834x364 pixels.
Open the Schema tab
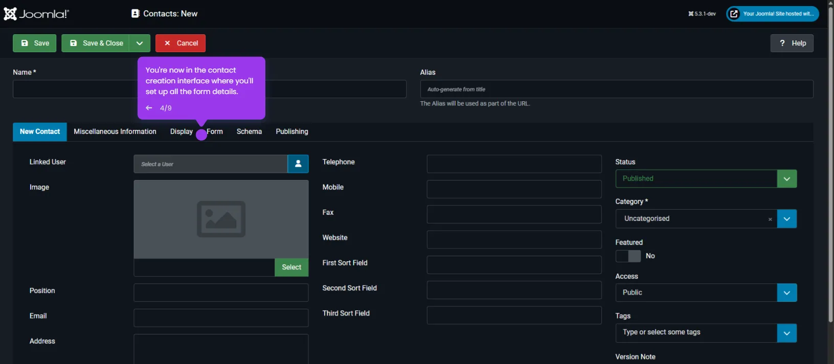pos(249,132)
